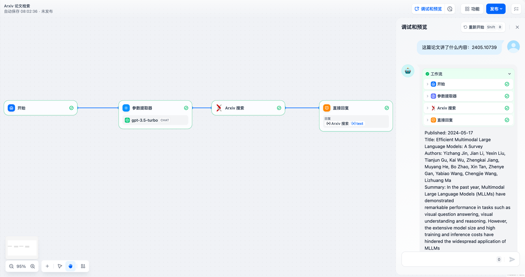Select the 开始 node on canvas
The image size is (525, 277).
pyautogui.click(x=40, y=108)
